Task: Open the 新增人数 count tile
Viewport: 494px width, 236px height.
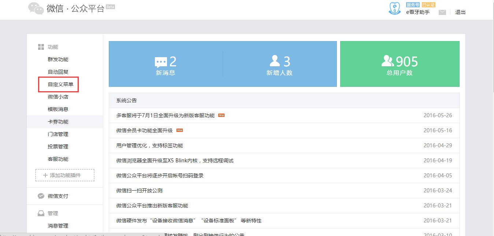Action: [279, 64]
